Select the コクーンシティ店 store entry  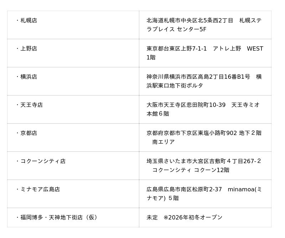[41, 161]
